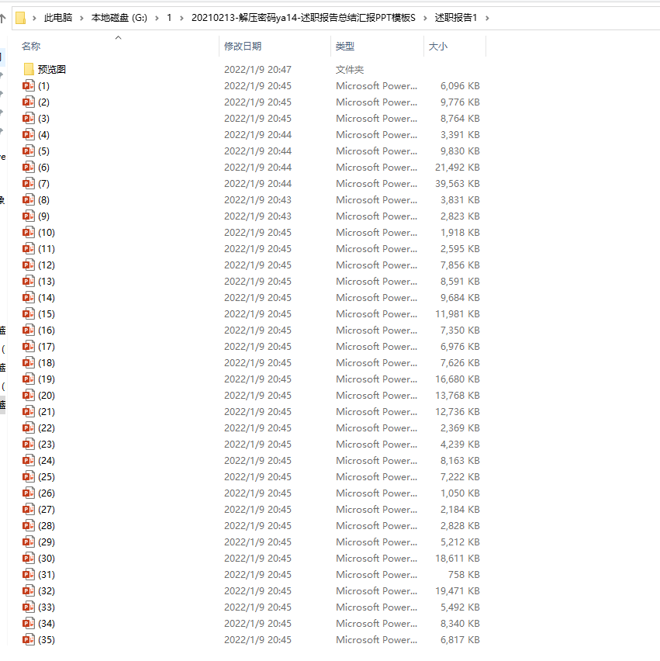Sort files by 类型 column

345,46
